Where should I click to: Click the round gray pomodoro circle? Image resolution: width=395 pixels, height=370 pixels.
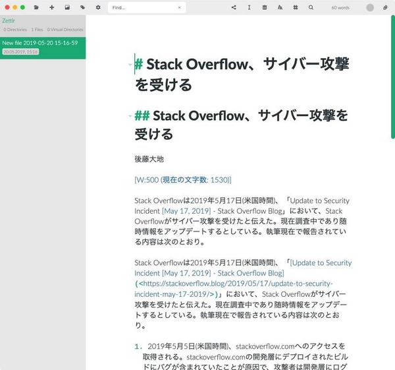(x=370, y=7)
